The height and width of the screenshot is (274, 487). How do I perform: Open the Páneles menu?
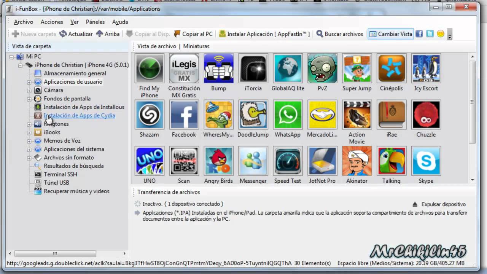coord(95,22)
